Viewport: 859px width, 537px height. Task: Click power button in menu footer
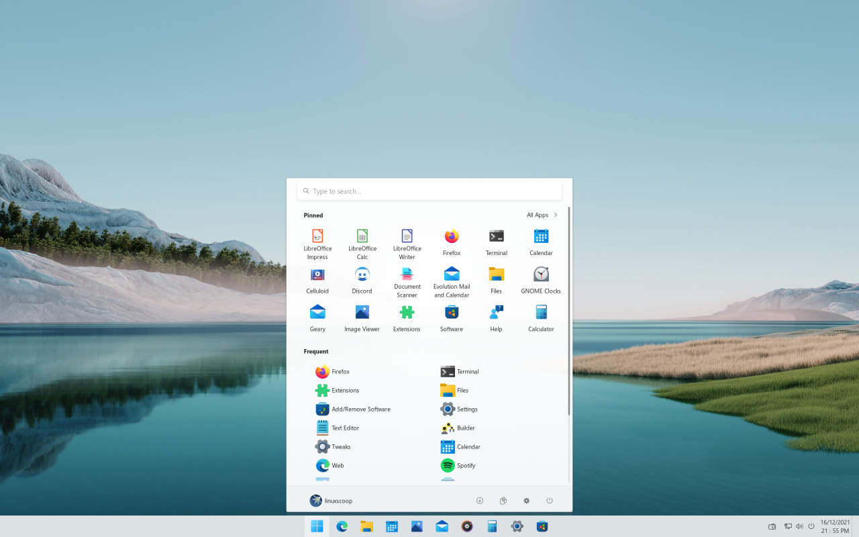tap(550, 501)
